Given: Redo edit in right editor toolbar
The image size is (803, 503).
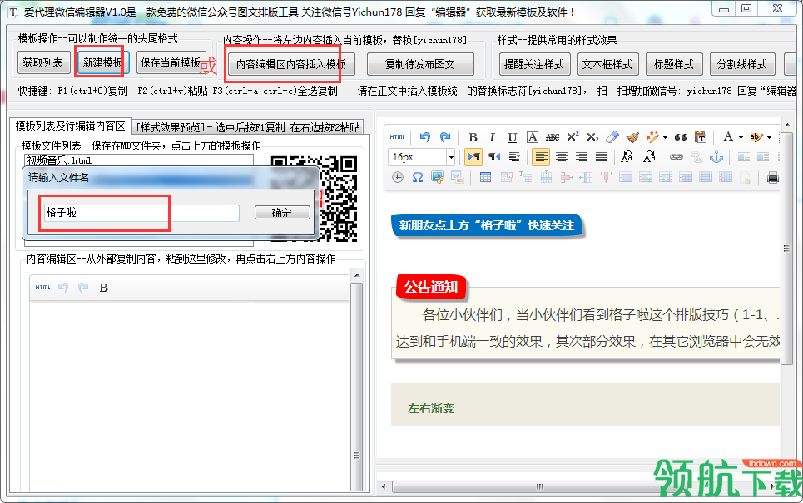Looking at the screenshot, I should tap(445, 137).
